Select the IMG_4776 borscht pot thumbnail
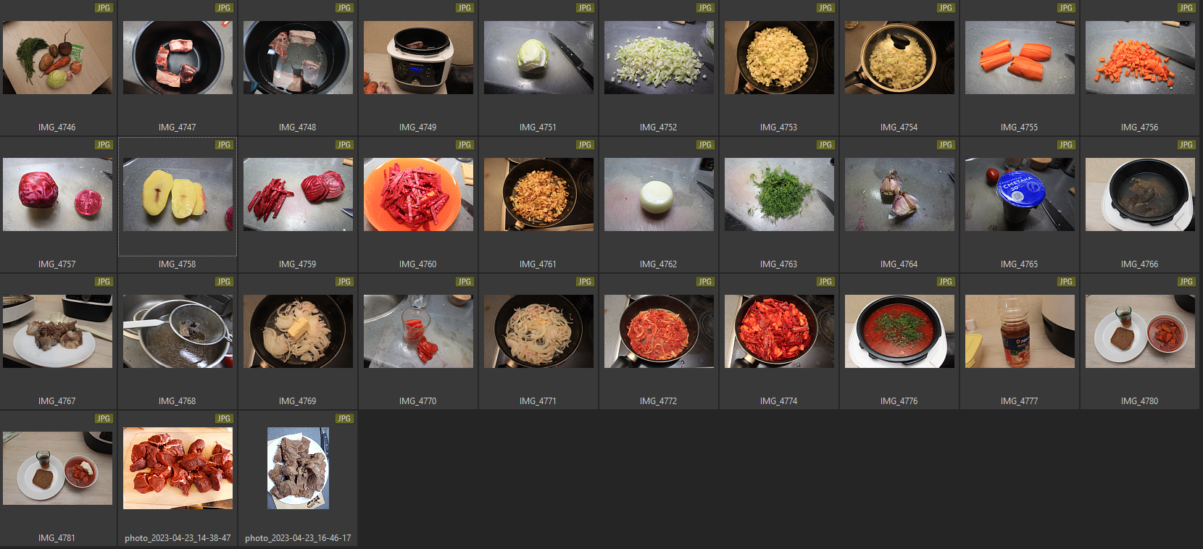 click(x=899, y=331)
